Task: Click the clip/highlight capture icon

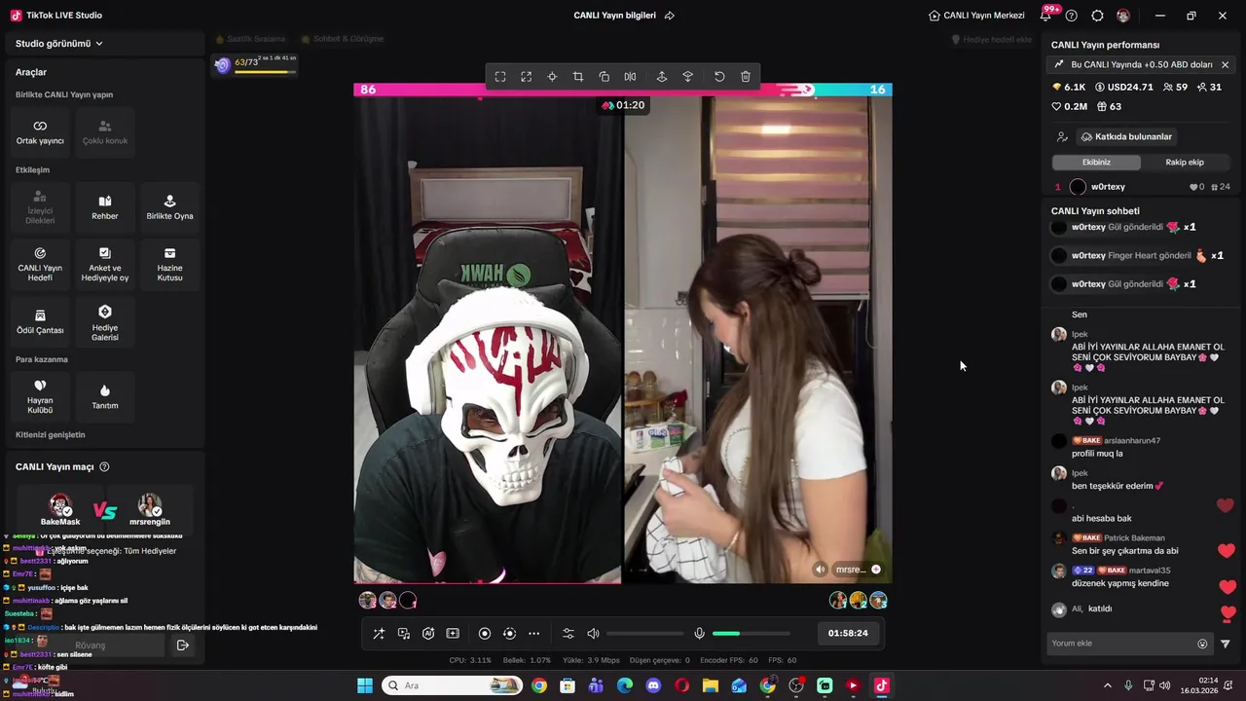Action: 453,634
